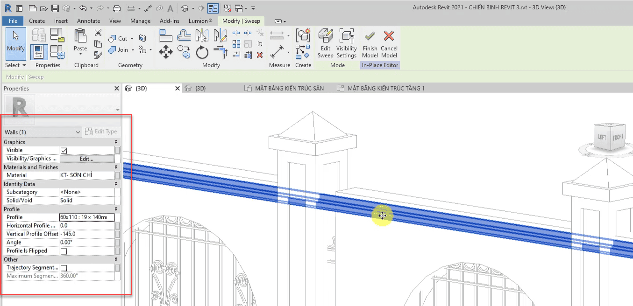Open the Walls (1) type selector dropdown
Screen dimensions: 633x306
[43, 132]
